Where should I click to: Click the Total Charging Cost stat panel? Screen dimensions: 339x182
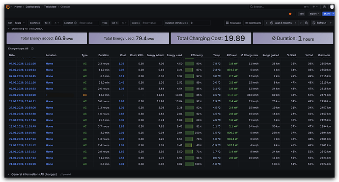pos(211,38)
